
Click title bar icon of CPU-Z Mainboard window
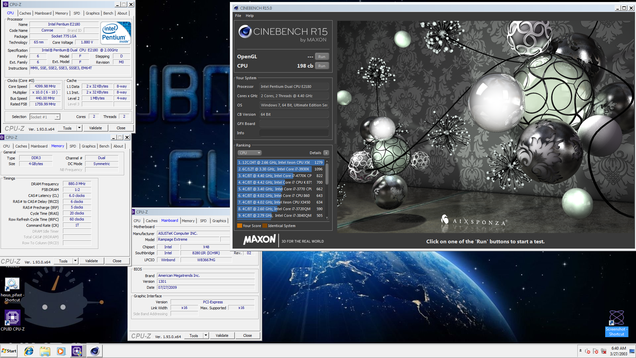pos(133,212)
